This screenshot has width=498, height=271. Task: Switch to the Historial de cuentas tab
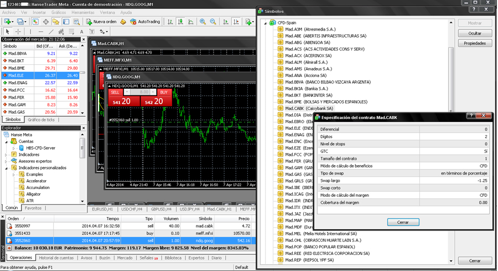coord(56,258)
